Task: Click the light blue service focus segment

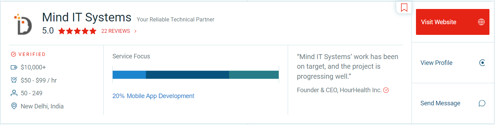Action: pyautogui.click(x=129, y=75)
